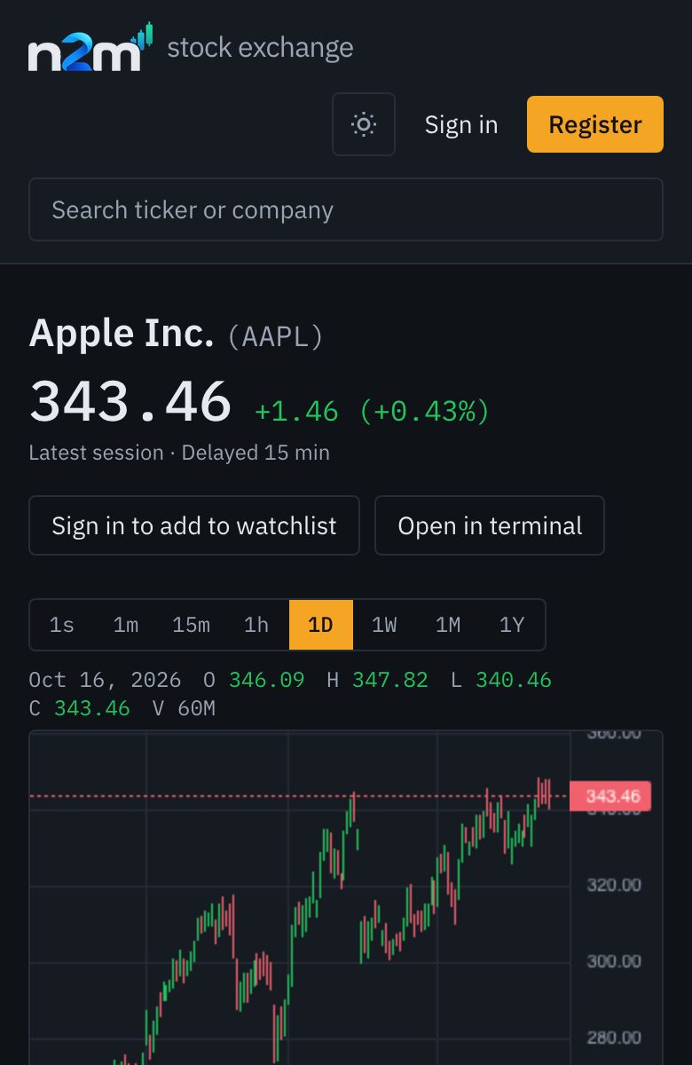Click the 300.00 axis label
Viewport: 692px width, 1065px height.
614,961
